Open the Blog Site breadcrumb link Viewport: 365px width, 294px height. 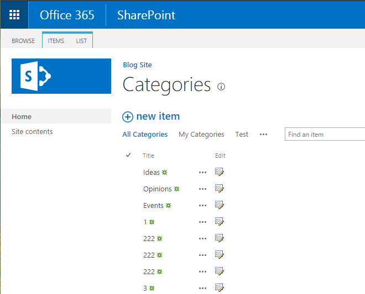pos(137,65)
